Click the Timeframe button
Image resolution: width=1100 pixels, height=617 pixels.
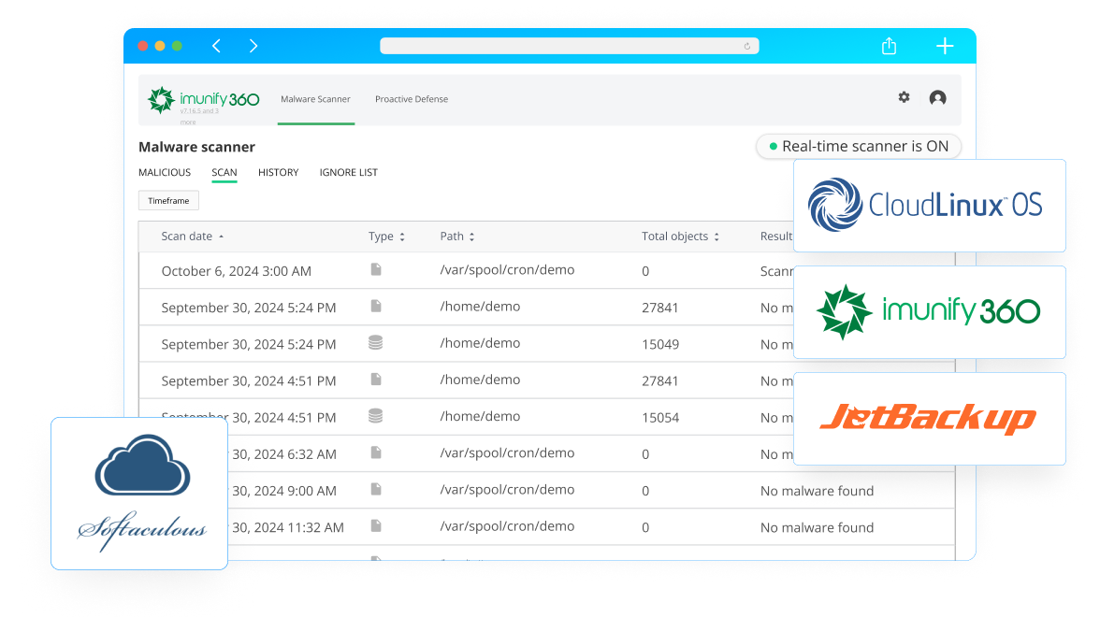tap(168, 201)
